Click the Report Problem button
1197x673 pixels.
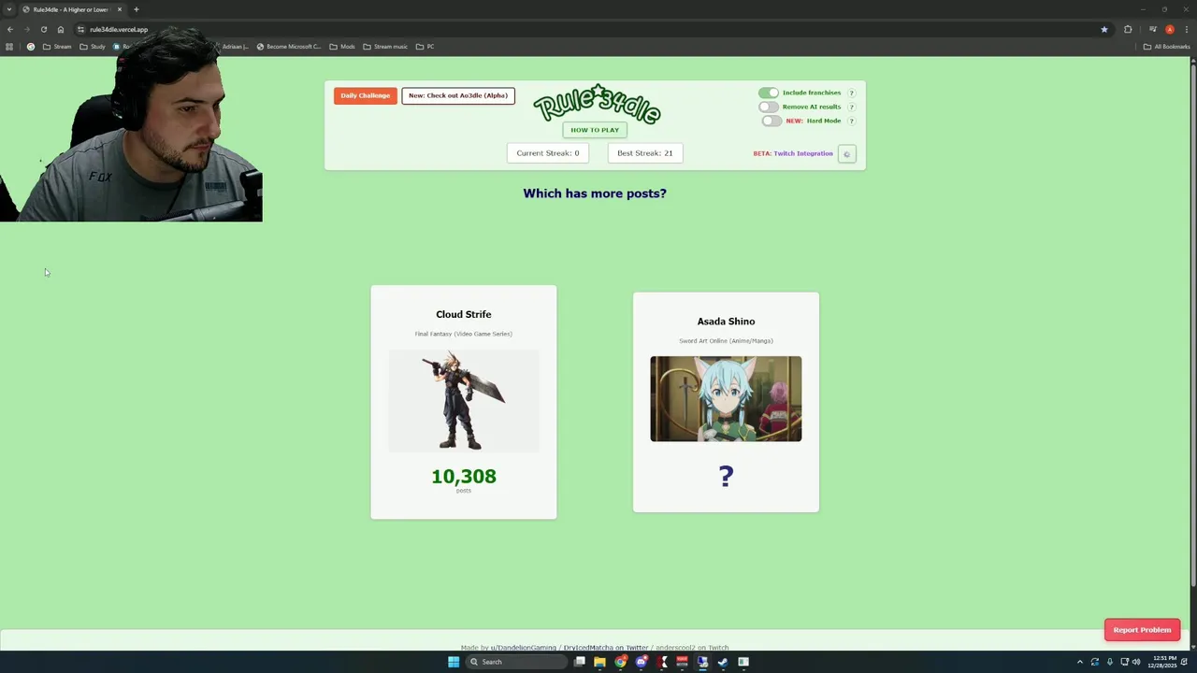point(1142,630)
